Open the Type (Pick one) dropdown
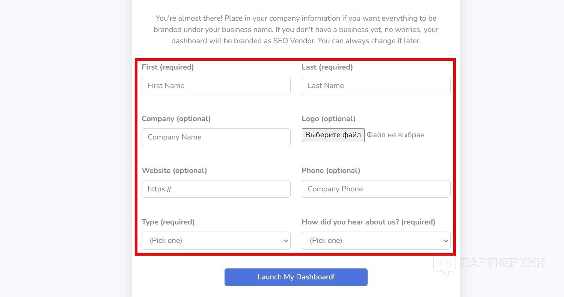 (x=216, y=241)
